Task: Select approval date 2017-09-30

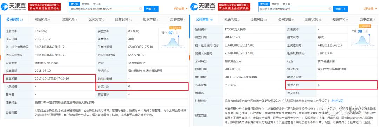Action: pos(232,69)
